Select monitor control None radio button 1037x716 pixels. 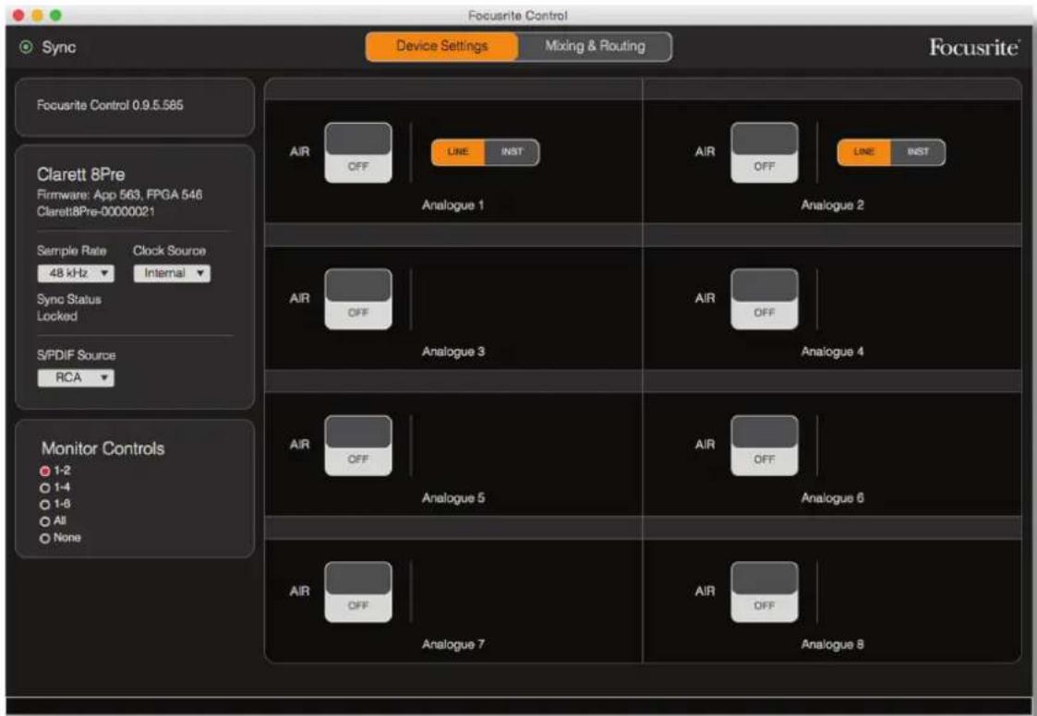tap(45, 538)
